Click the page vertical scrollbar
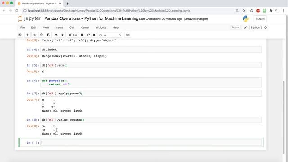This screenshot has width=288, height=162. [284, 117]
